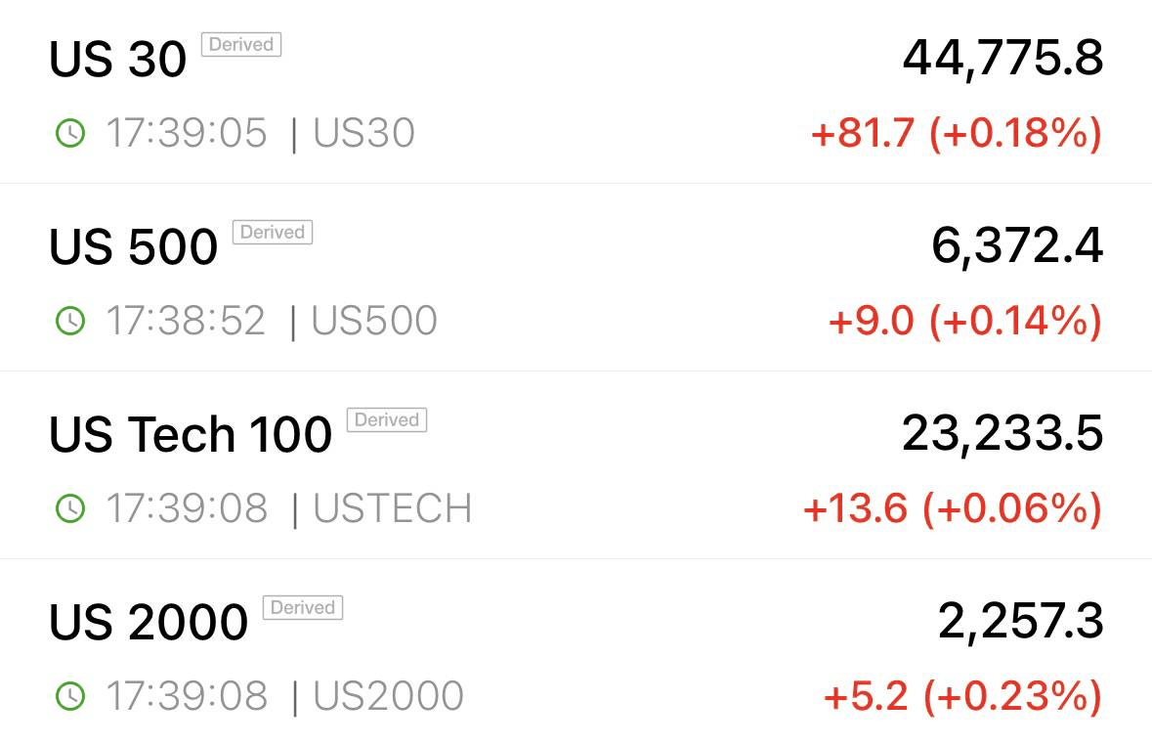Click the 44,775.8 price value
The width and height of the screenshot is (1152, 745).
[1003, 59]
